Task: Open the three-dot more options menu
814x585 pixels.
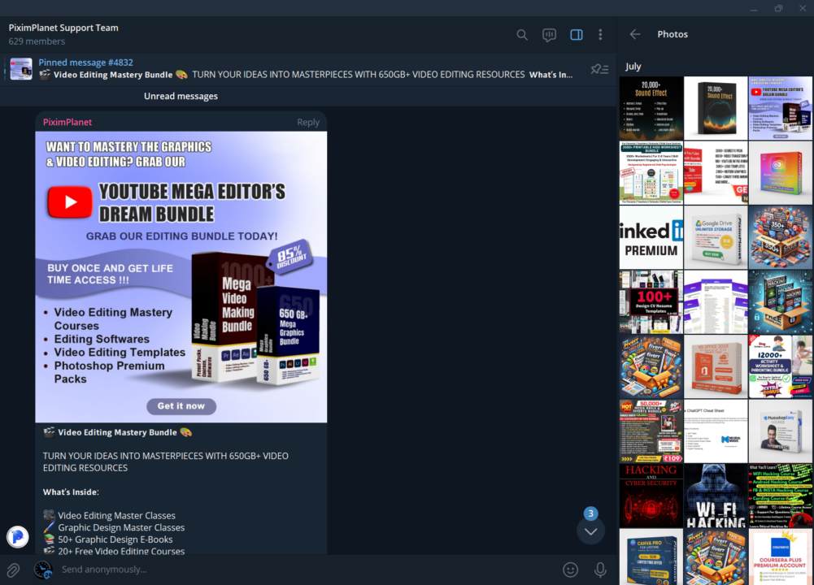Action: tap(601, 35)
